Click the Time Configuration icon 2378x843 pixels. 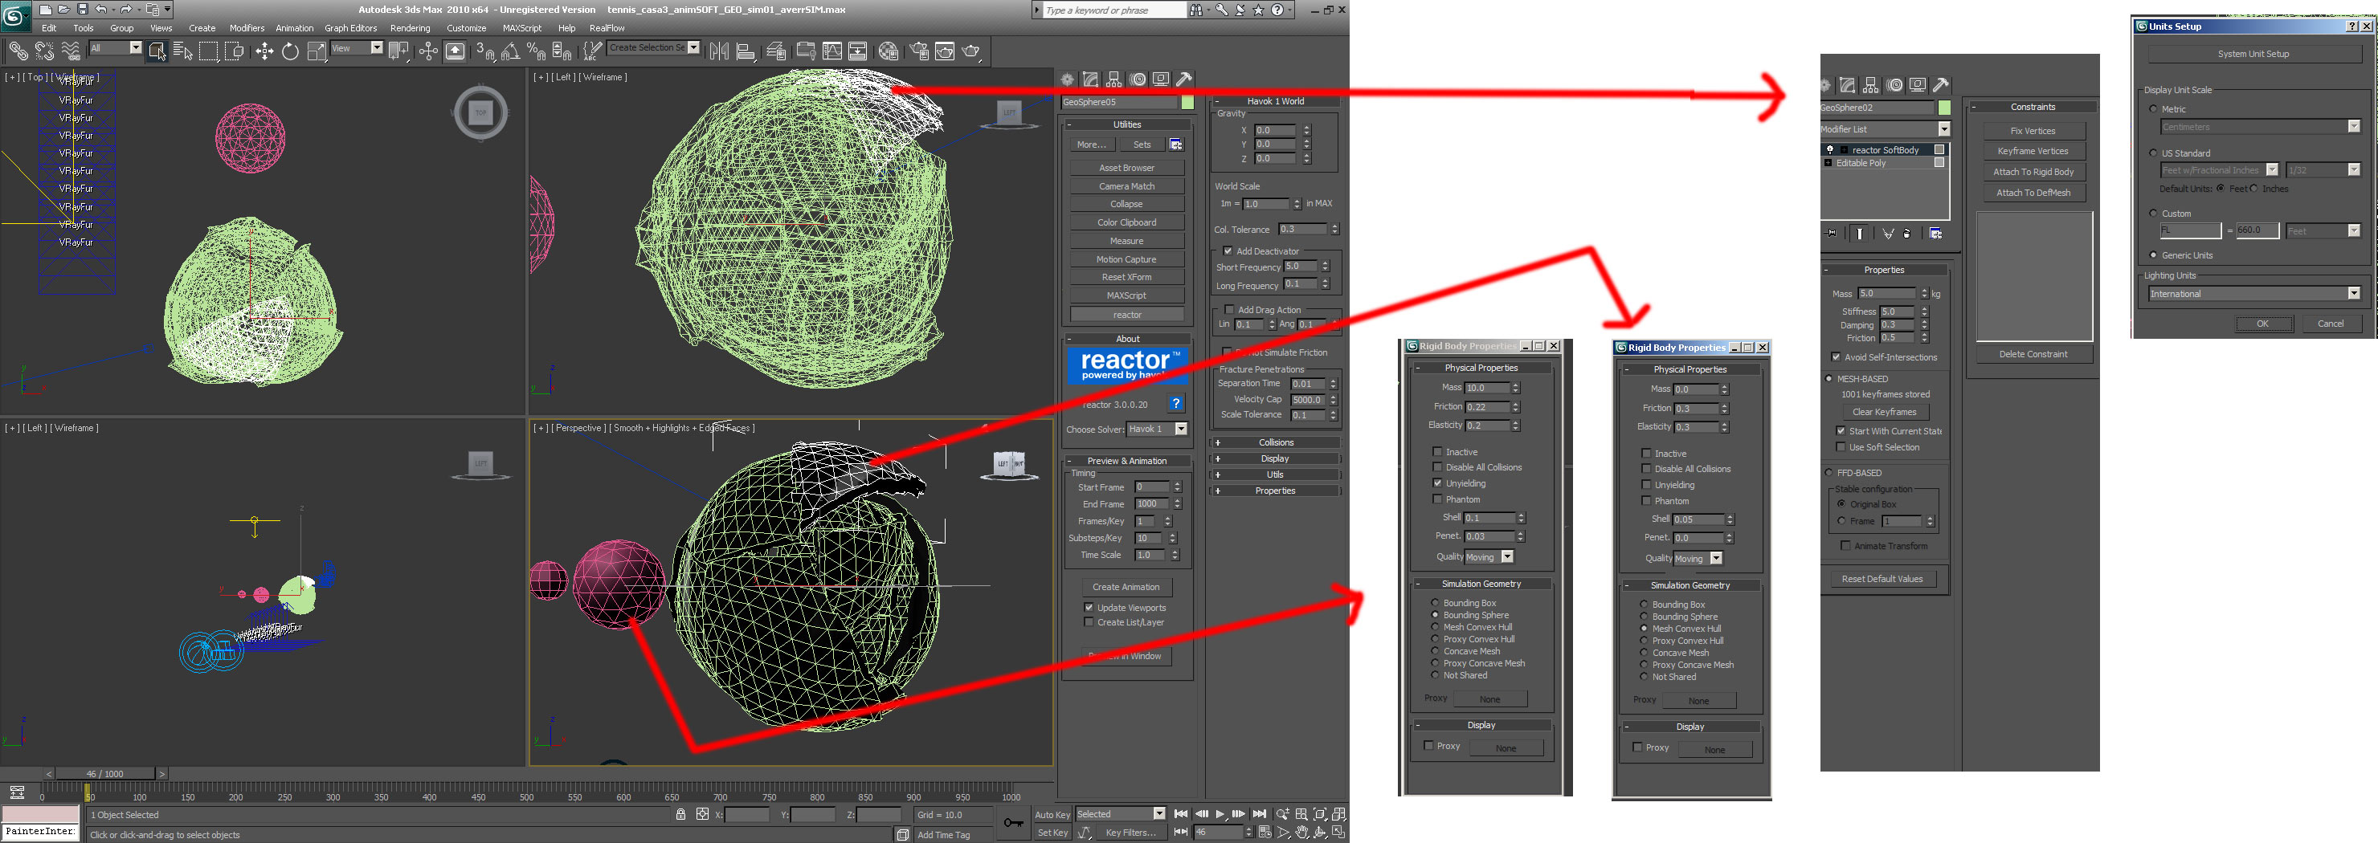[1265, 832]
